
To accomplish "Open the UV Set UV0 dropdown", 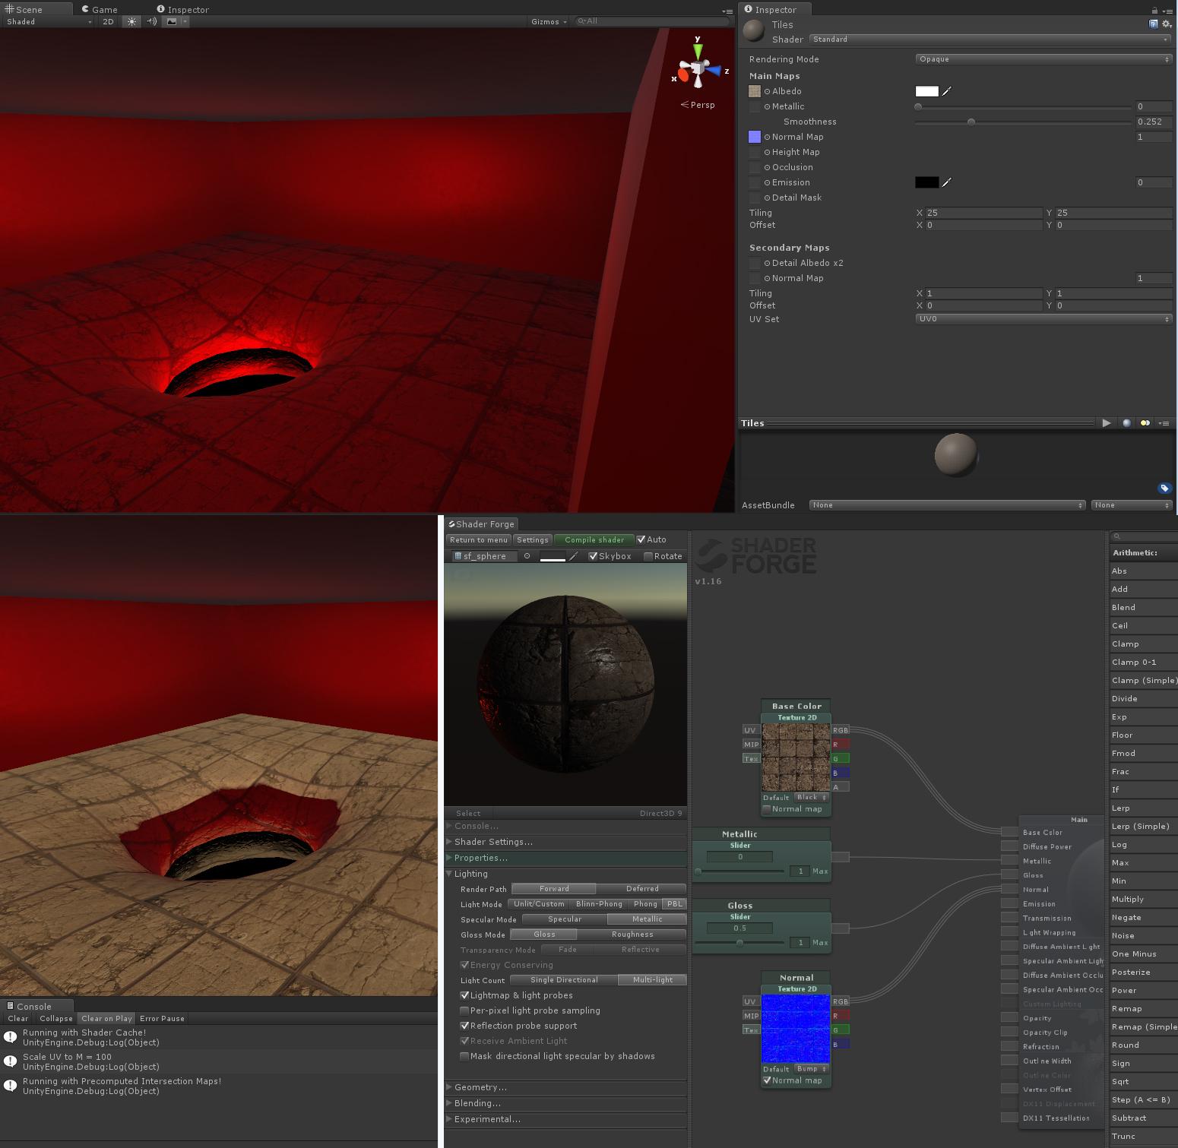I will pyautogui.click(x=1043, y=319).
